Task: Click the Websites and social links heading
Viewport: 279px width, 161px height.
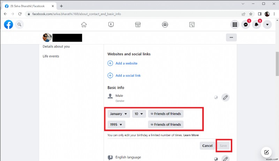Action: click(x=129, y=54)
